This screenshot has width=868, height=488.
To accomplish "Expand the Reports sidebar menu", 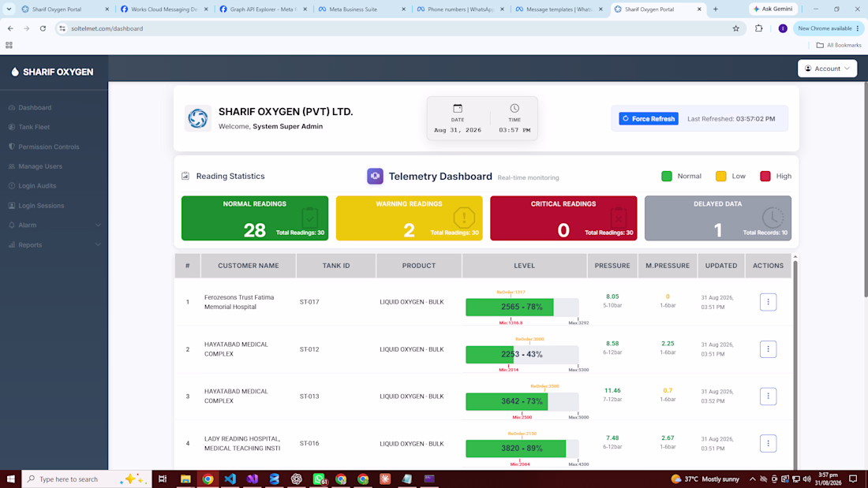I will (x=54, y=244).
